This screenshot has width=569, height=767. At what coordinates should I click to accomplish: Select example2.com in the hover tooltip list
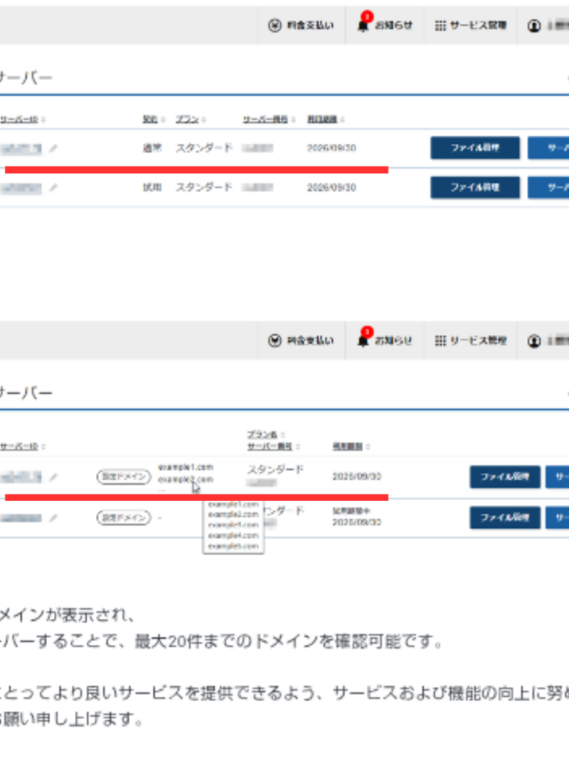click(x=233, y=515)
